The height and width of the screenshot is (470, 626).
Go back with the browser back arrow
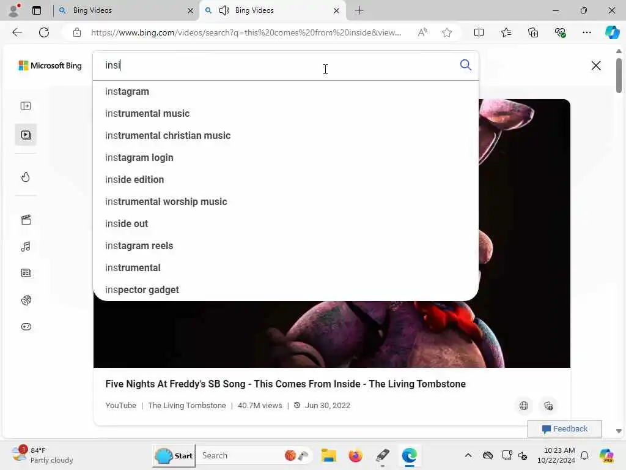tap(17, 32)
